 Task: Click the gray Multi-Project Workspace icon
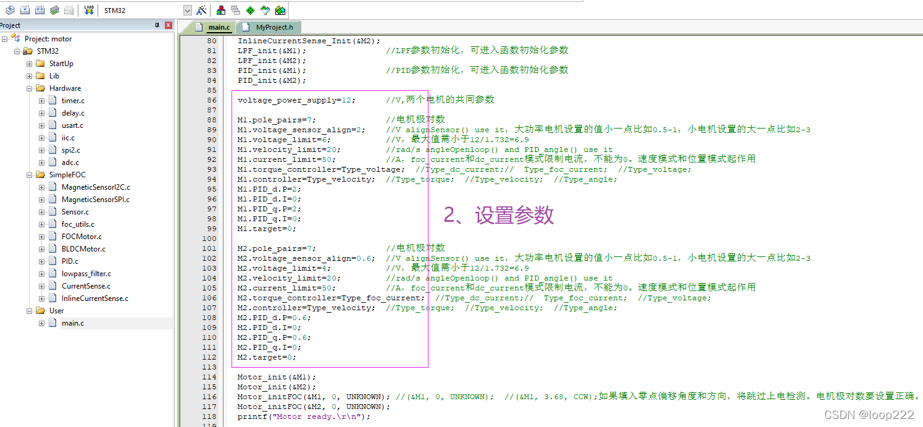coord(235,11)
